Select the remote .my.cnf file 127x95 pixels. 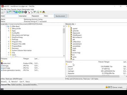point(70,69)
